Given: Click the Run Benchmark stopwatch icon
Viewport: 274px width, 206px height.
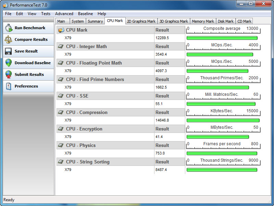Looking at the screenshot, I should (x=9, y=28).
